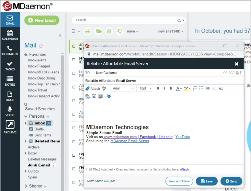Toggle the select-all messages checkbox

click(73, 31)
